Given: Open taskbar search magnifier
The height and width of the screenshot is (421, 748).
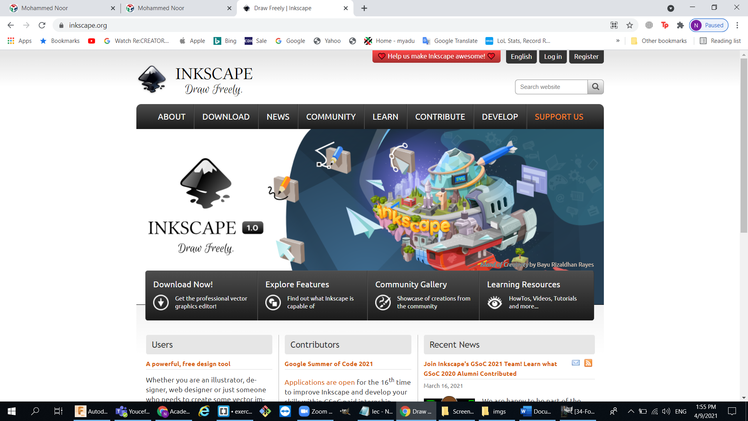Looking at the screenshot, I should tap(35, 411).
